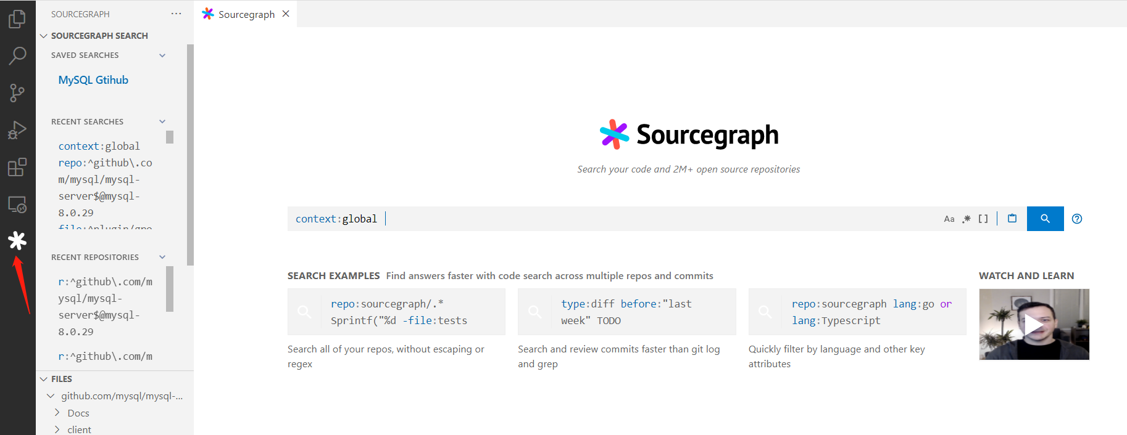Select the Sourcegraph activity bar icon
1127x435 pixels.
(x=17, y=241)
